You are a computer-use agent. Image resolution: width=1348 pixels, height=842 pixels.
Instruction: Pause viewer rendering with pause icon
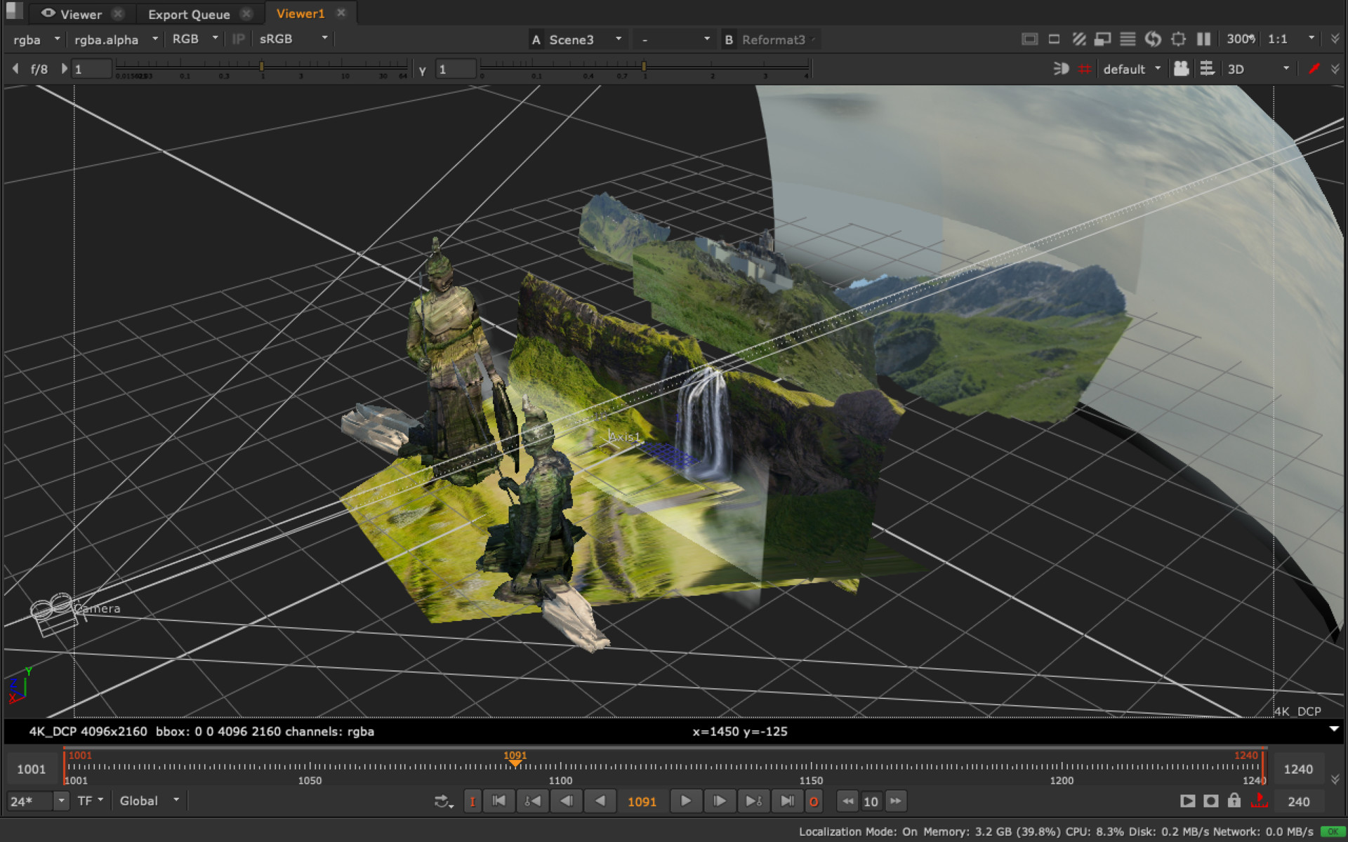[x=1203, y=39]
